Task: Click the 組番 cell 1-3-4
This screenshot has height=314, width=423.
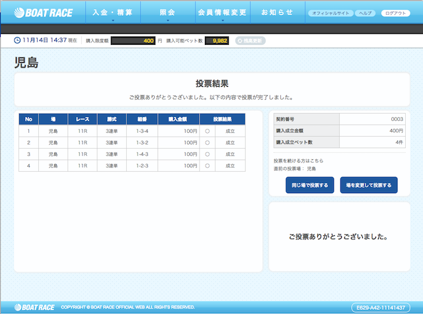Action: click(142, 131)
